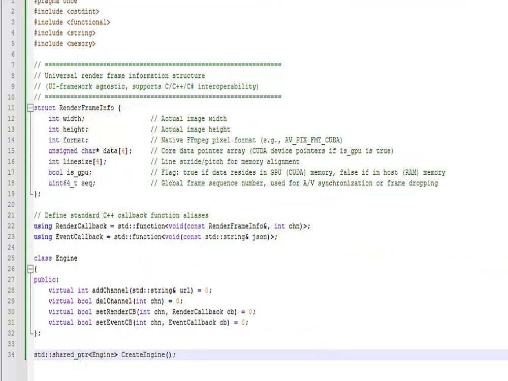Click on "uint64_t seq;" declaration
Viewport: 508px width, 381px height.
pyautogui.click(x=72, y=183)
